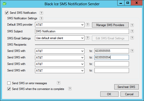
Task: Enable Send SMS on error messages
Action: coord(9,83)
